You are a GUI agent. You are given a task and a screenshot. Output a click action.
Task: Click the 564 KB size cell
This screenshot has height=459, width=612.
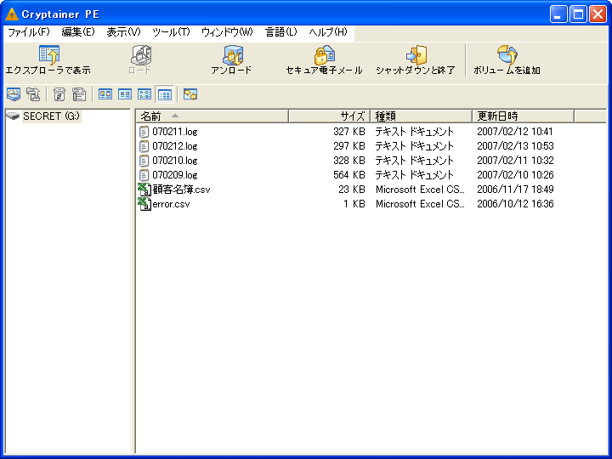(349, 175)
